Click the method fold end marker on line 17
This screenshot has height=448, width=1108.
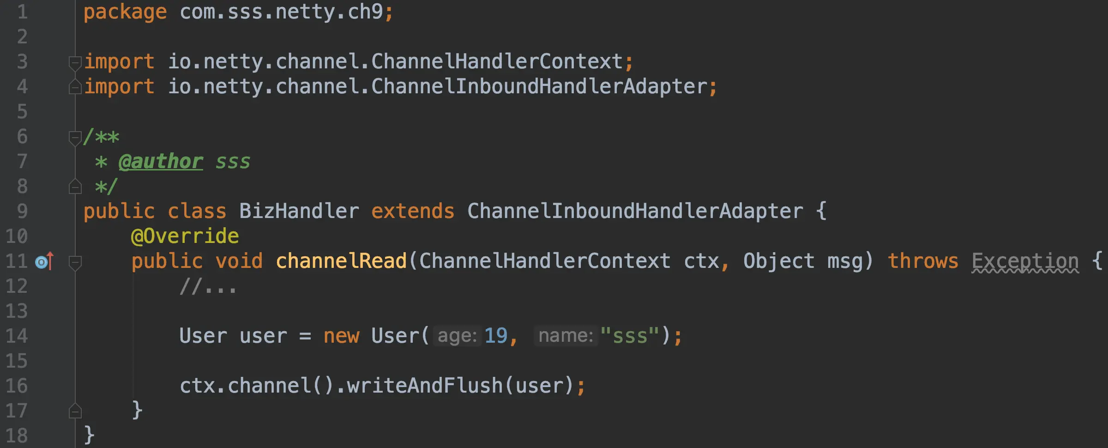pos(75,411)
